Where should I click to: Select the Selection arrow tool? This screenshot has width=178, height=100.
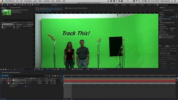(5, 5)
